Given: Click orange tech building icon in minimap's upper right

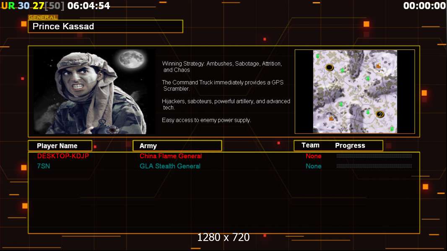Looking at the screenshot, I should 378,66.
